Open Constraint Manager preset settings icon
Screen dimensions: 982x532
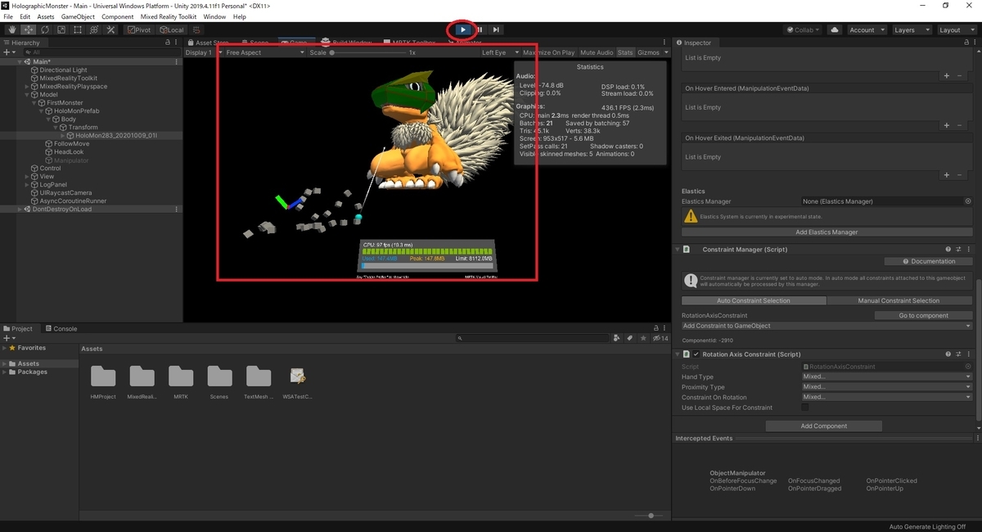point(958,249)
